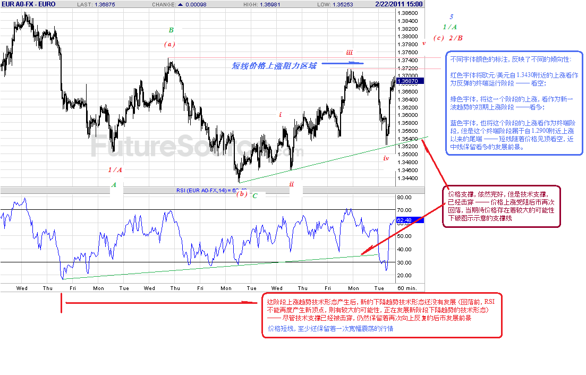Select the HIGH: 1.36981 header value
Viewport: 586px width, 375px height.
click(x=261, y=4)
